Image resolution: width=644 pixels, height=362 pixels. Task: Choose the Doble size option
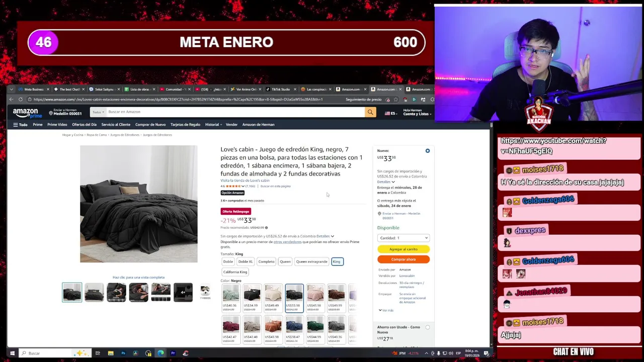[228, 261]
